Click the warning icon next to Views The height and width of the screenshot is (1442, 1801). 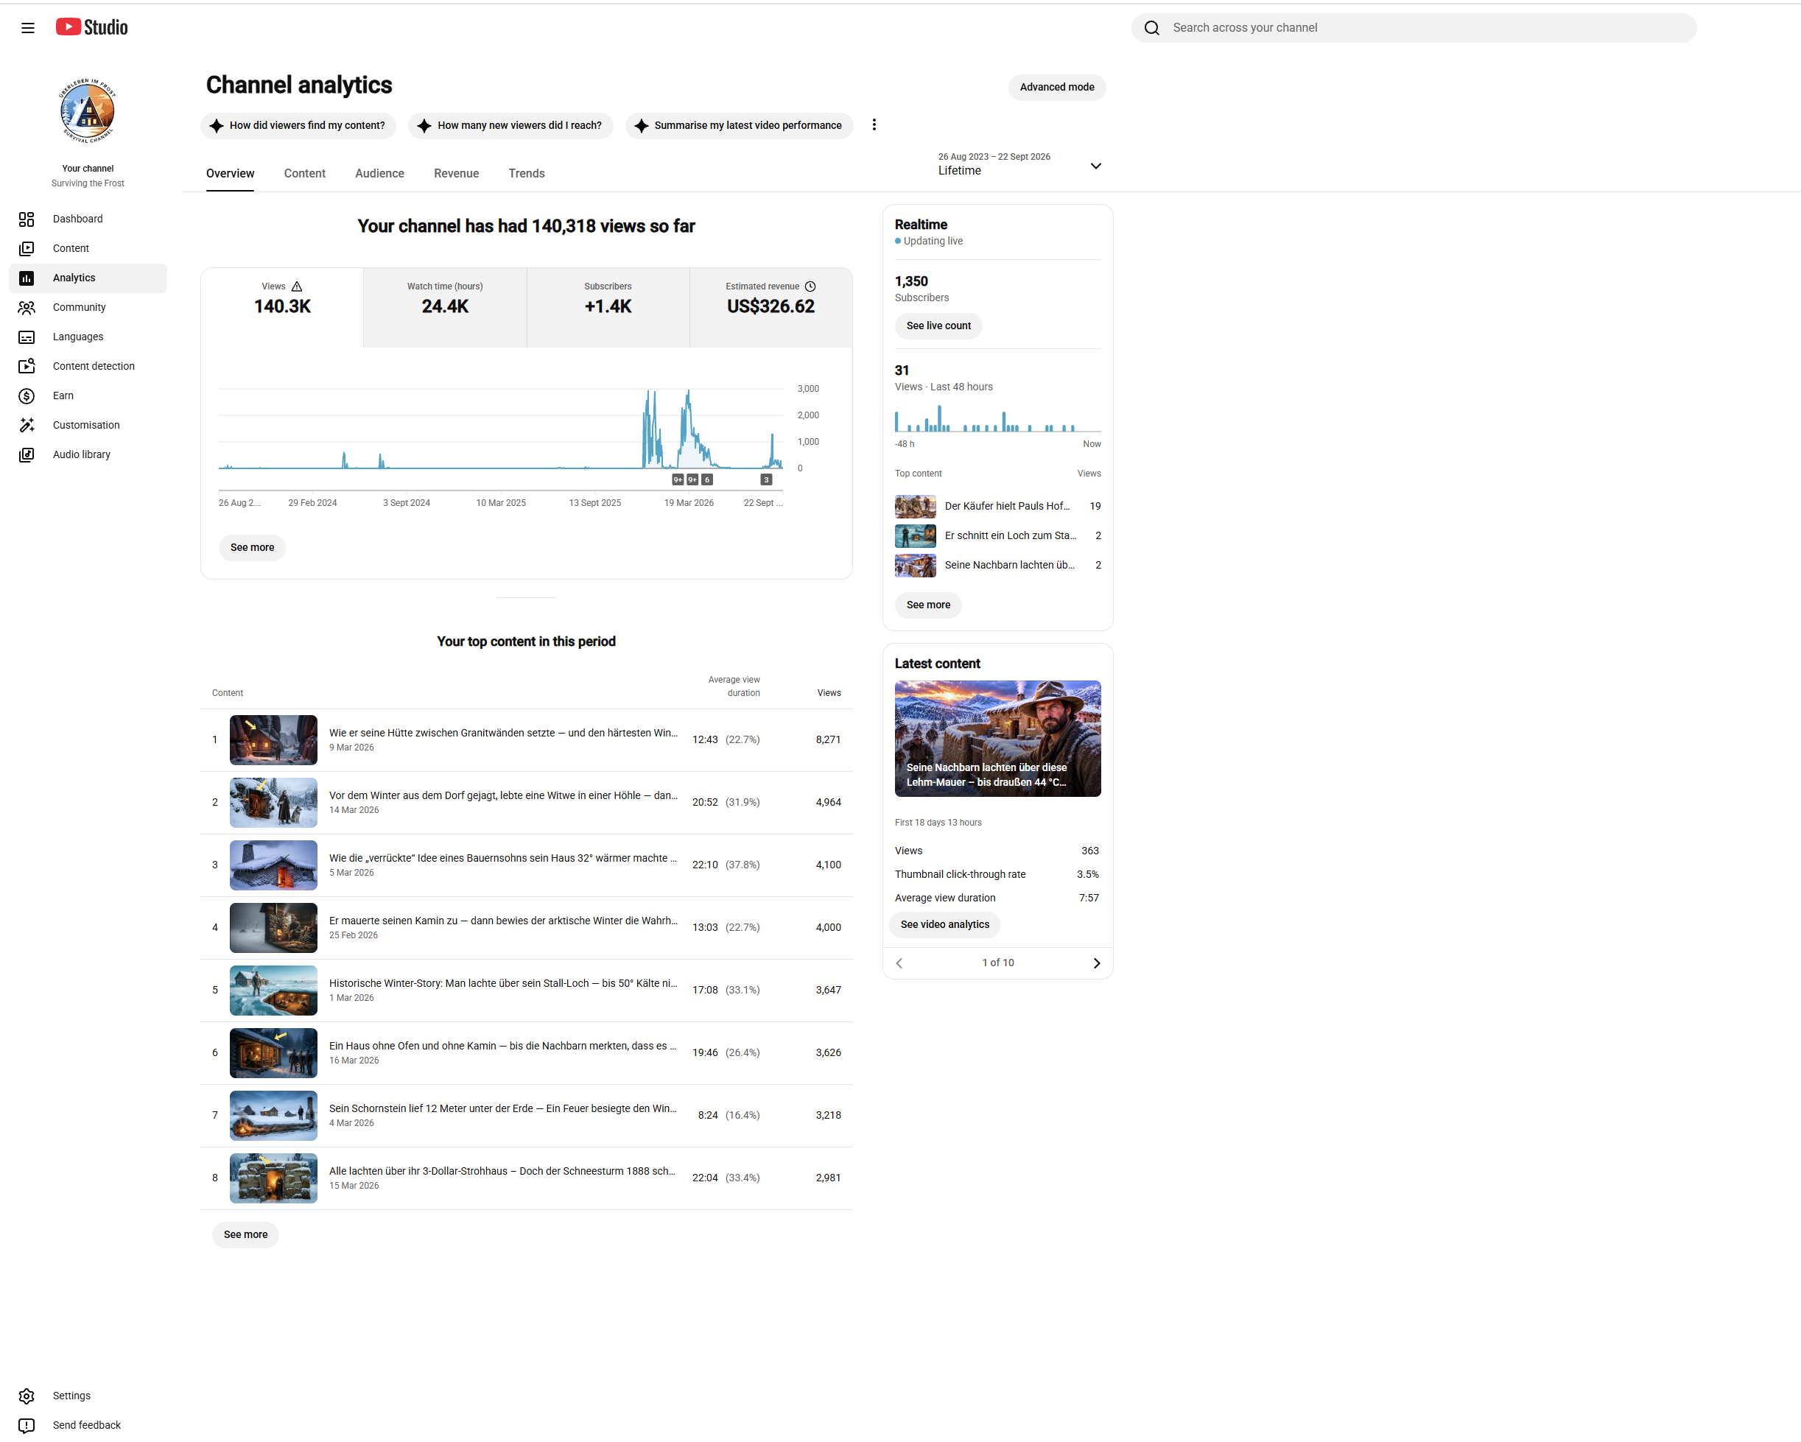[x=297, y=286]
